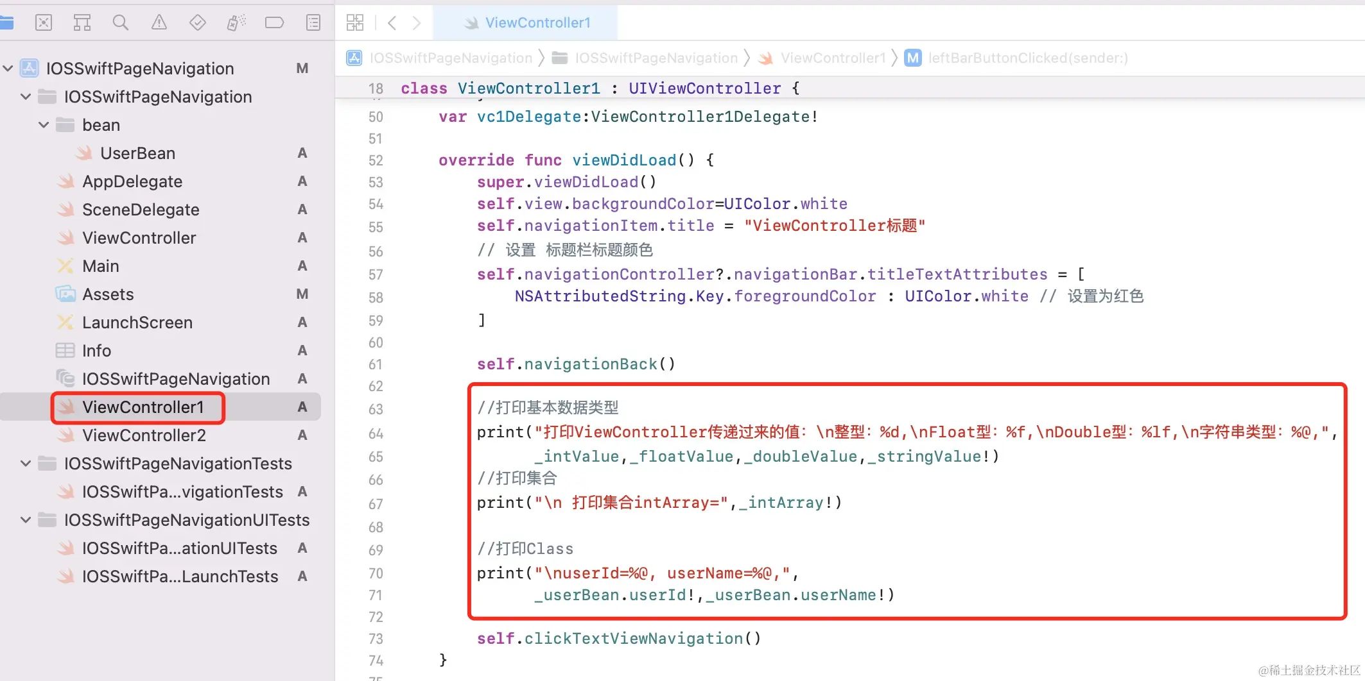Viewport: 1365px width, 681px height.
Task: Click leftBarButtonClicked(sender:) in the jump bar
Action: pyautogui.click(x=1016, y=58)
